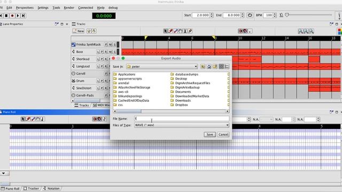
Task: Switch to the Tracker tab
Action: pyautogui.click(x=31, y=188)
